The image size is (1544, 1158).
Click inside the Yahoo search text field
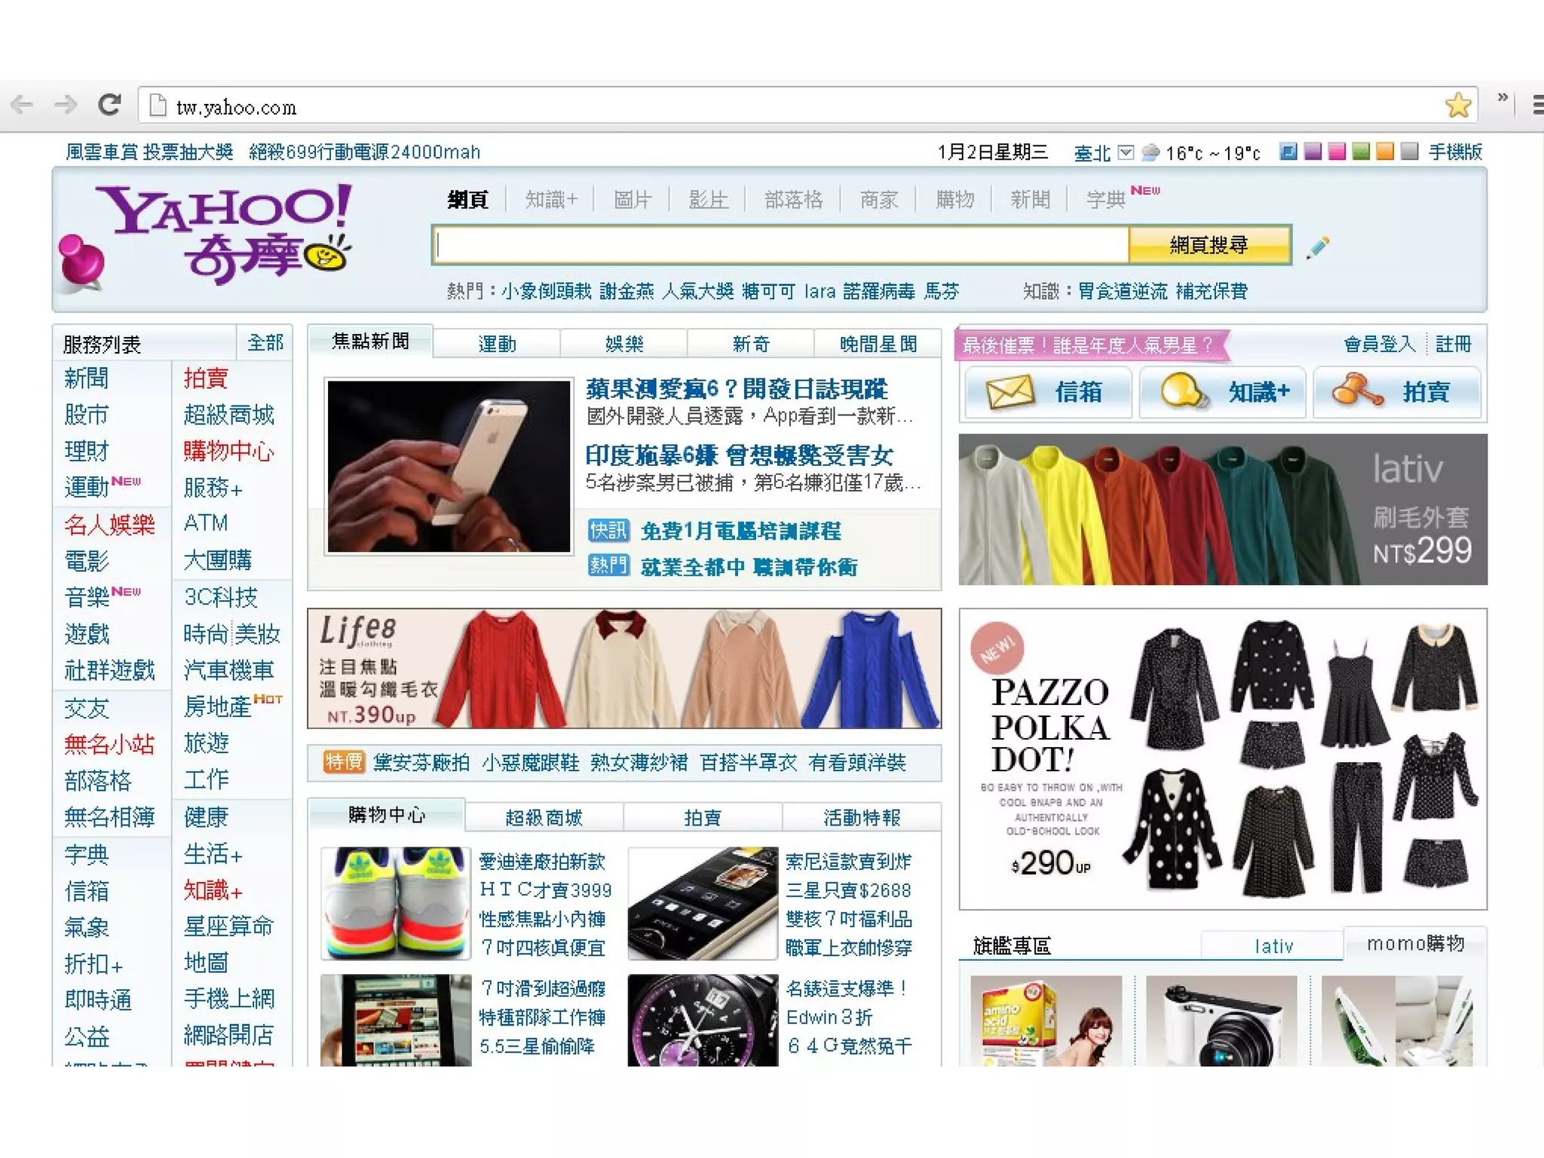780,245
